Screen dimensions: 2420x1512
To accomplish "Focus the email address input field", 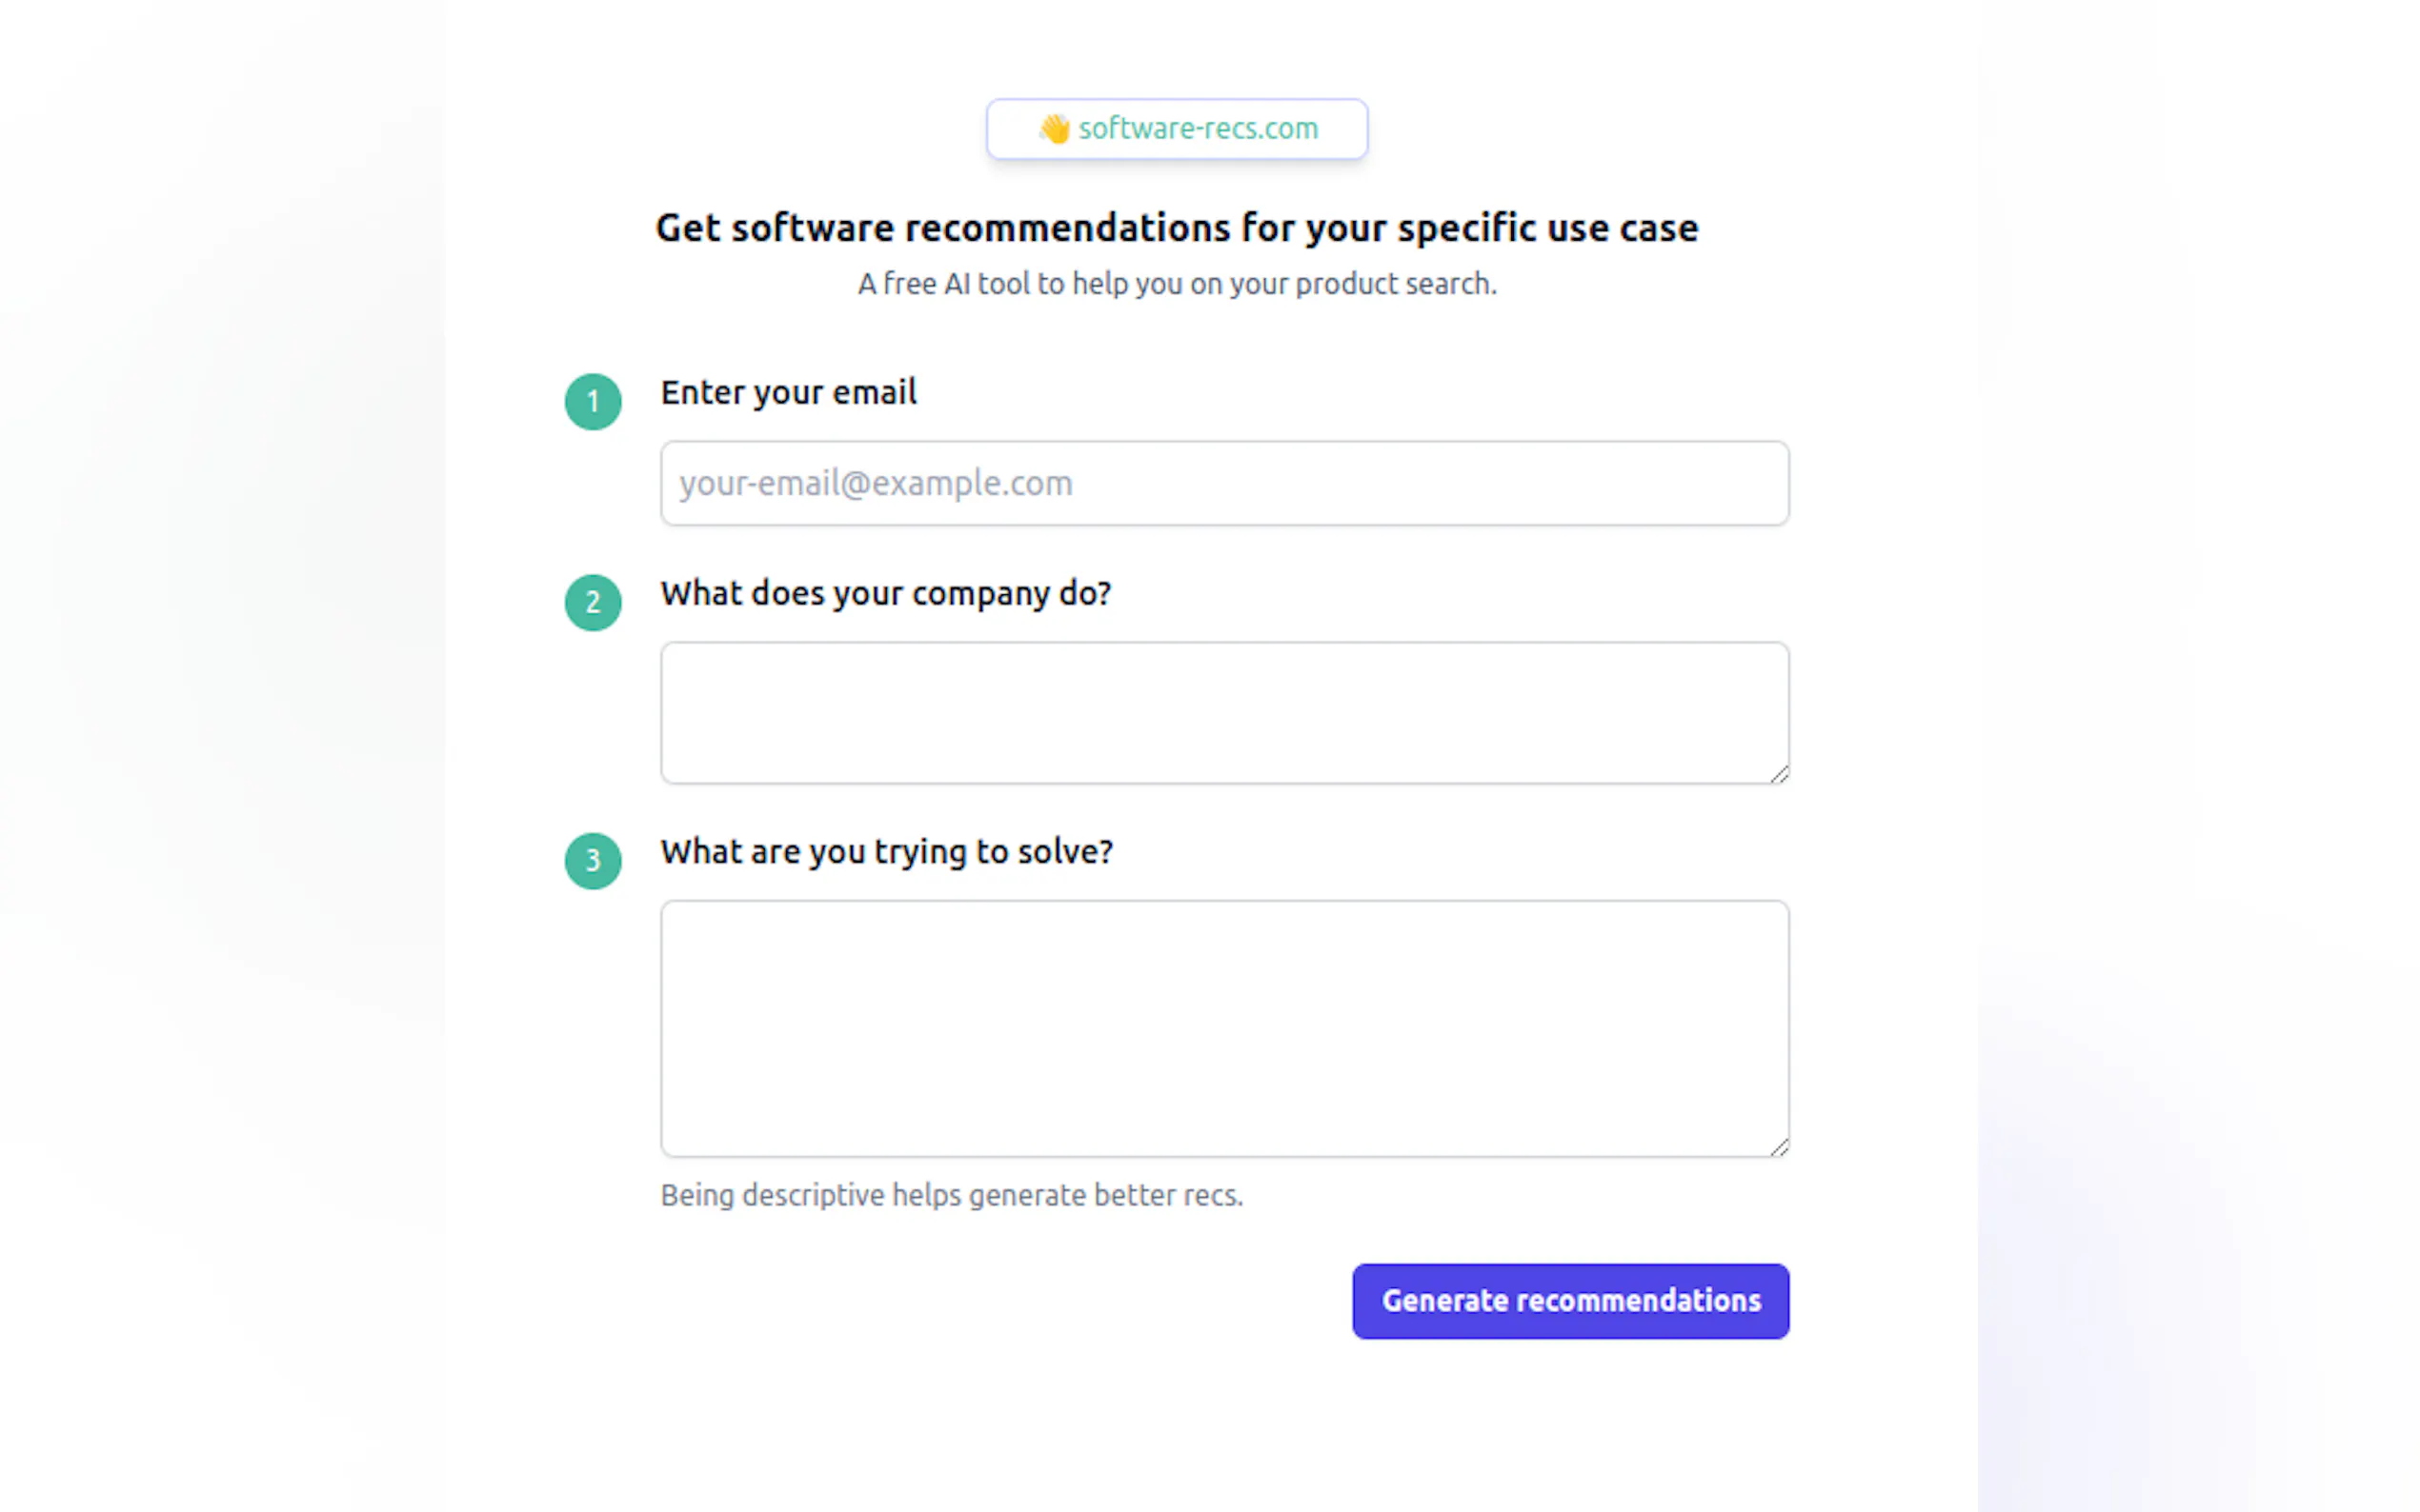I will pos(1223,484).
